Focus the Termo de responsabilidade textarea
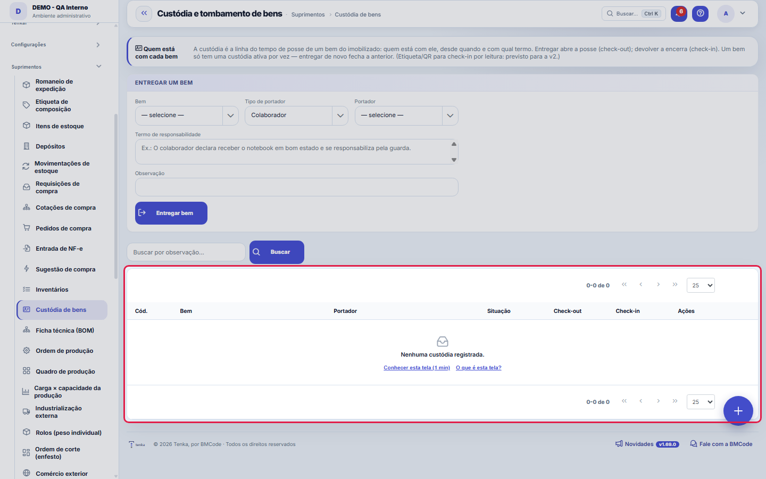This screenshot has width=766, height=479. (296, 152)
